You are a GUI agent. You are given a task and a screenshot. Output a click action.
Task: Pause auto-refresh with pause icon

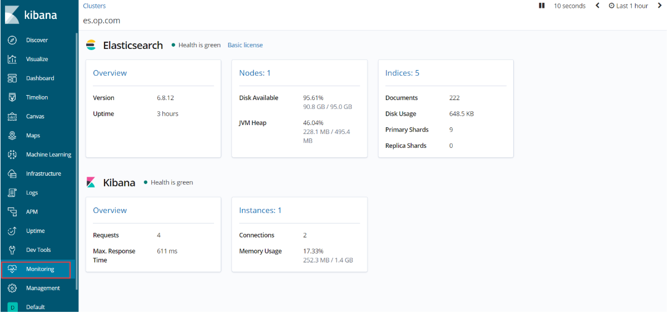tap(542, 6)
